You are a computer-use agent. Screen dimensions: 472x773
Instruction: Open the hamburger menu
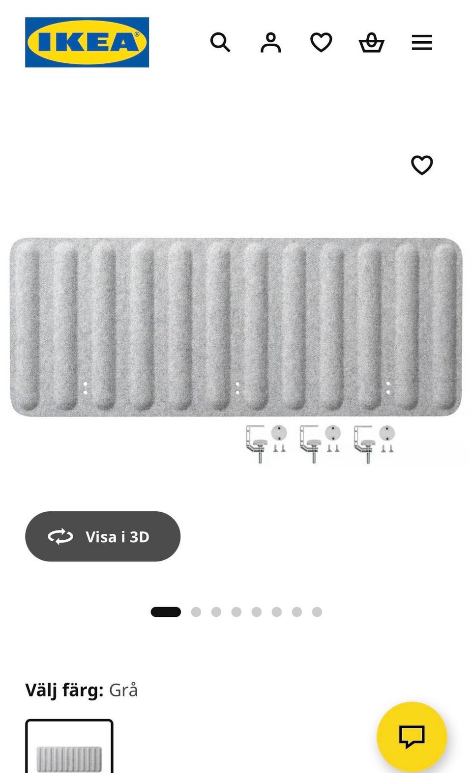click(x=422, y=43)
